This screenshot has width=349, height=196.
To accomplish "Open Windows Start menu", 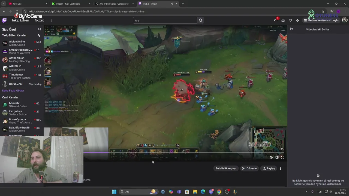I will (x=114, y=192).
